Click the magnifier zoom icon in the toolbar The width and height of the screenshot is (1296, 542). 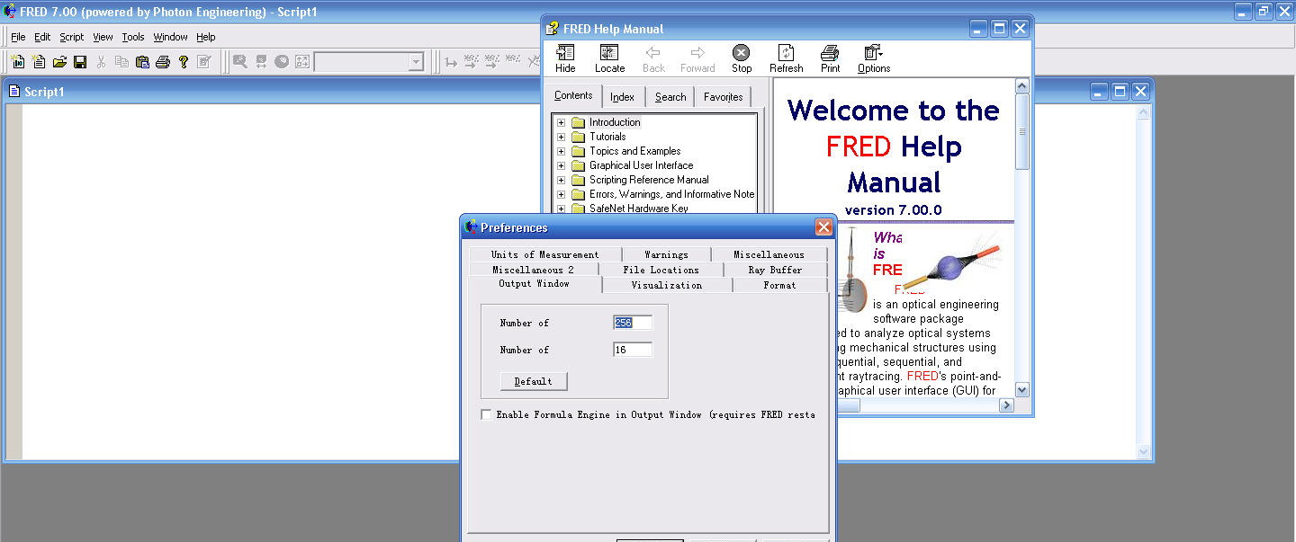(x=240, y=62)
